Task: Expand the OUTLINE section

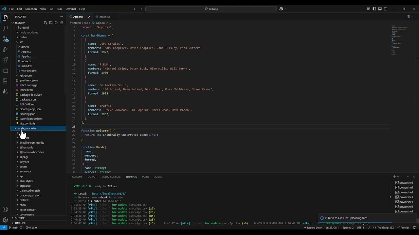Action: pyautogui.click(x=20, y=218)
